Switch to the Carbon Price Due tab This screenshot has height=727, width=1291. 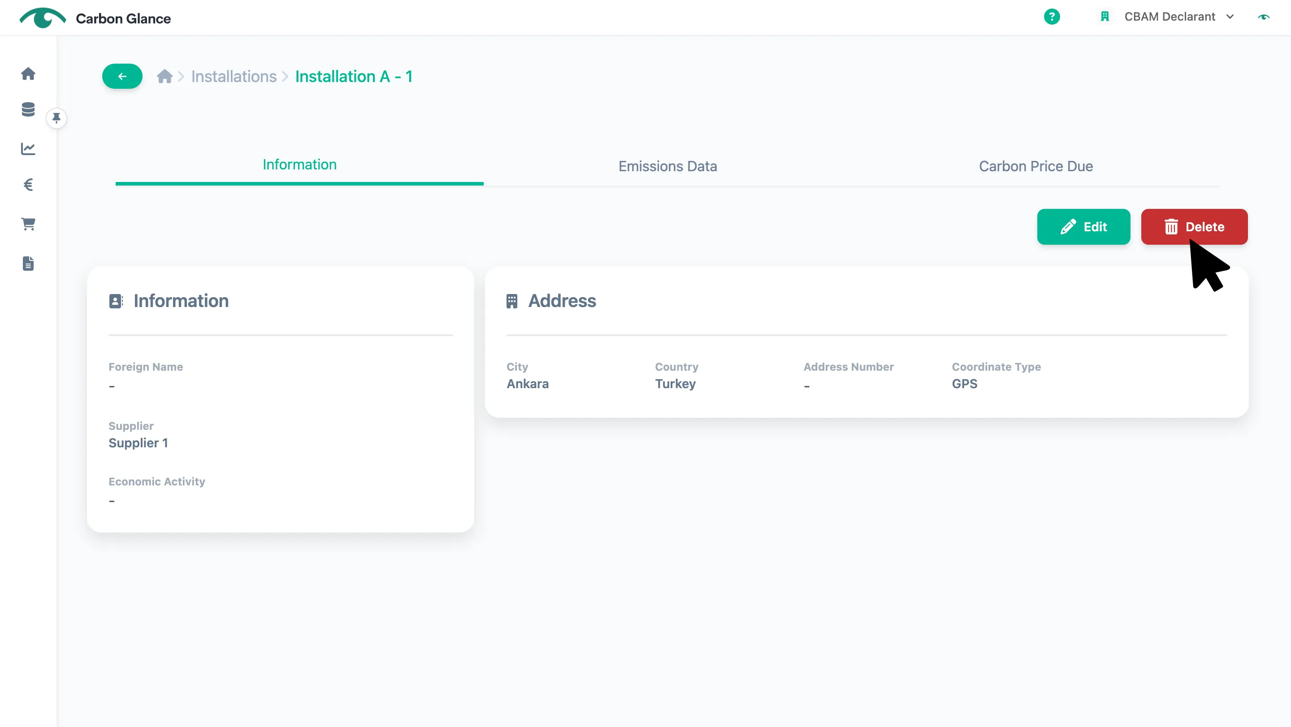point(1035,166)
